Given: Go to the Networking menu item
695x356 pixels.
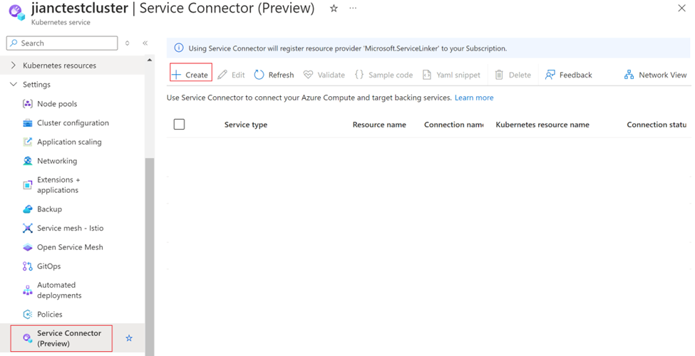Looking at the screenshot, I should tap(57, 161).
